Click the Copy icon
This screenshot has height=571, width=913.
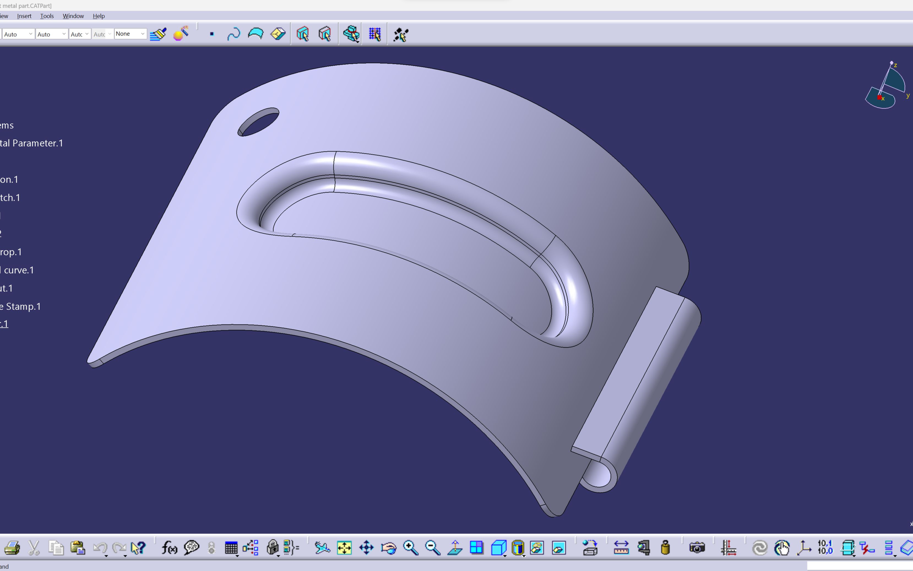click(56, 548)
